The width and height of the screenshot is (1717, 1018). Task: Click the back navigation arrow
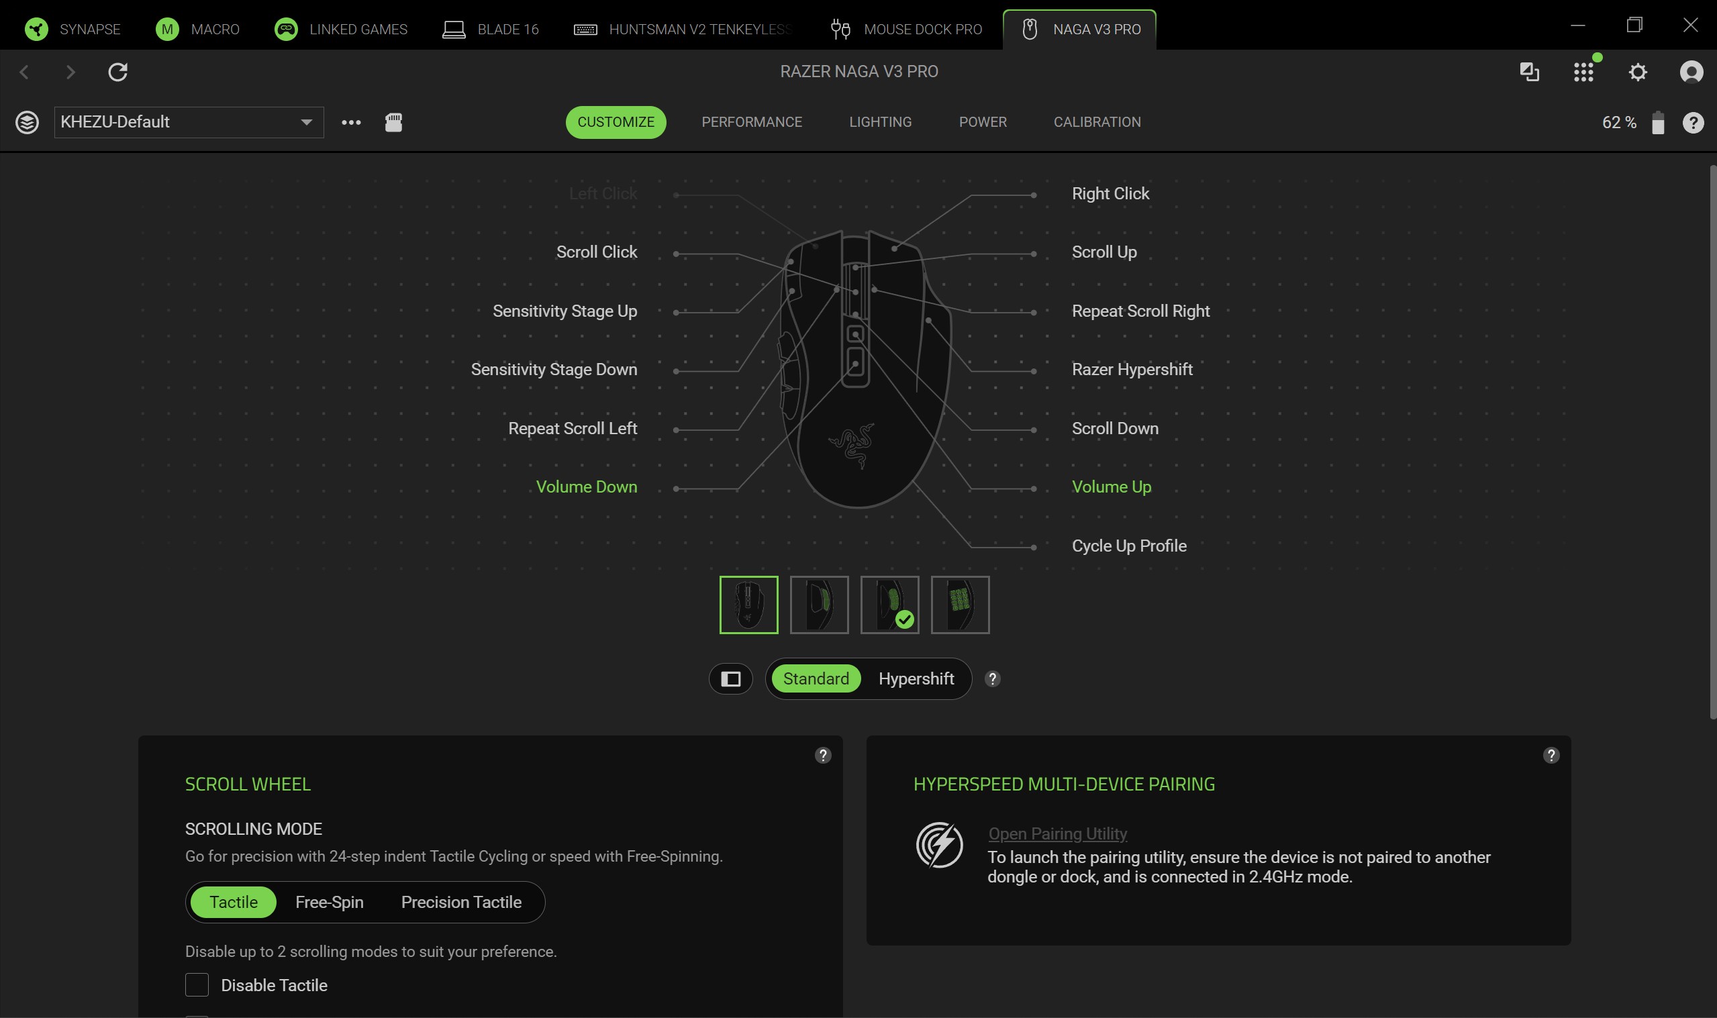pyautogui.click(x=25, y=71)
